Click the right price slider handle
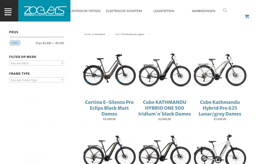Viewport: 256px width, 164px height. point(62,37)
